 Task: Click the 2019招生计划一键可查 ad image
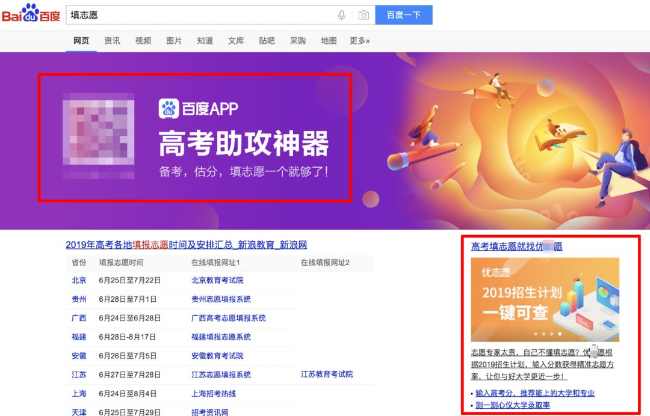pyautogui.click(x=545, y=299)
